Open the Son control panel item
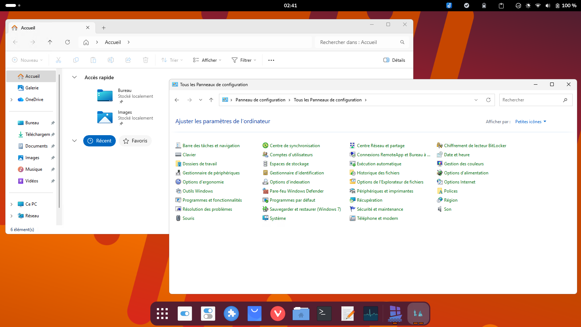The height and width of the screenshot is (327, 581). [447, 209]
